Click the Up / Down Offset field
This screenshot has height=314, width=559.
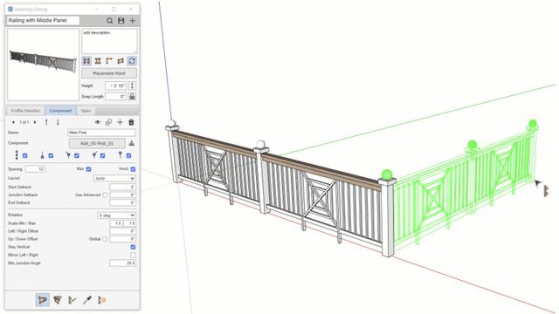pyautogui.click(x=122, y=239)
